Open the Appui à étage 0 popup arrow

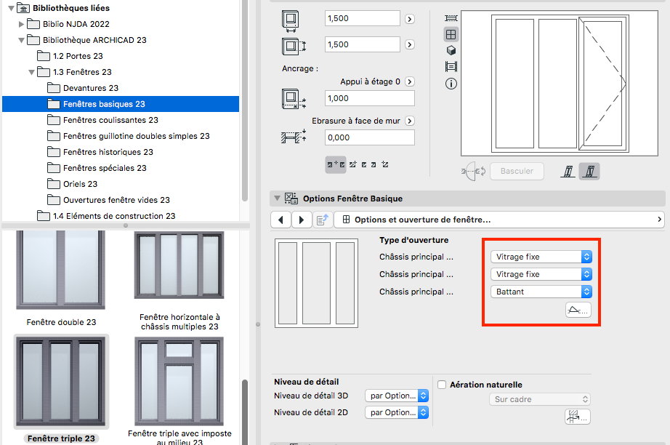(409, 81)
